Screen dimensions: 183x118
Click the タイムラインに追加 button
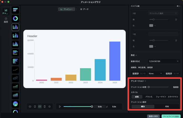(x=171, y=116)
